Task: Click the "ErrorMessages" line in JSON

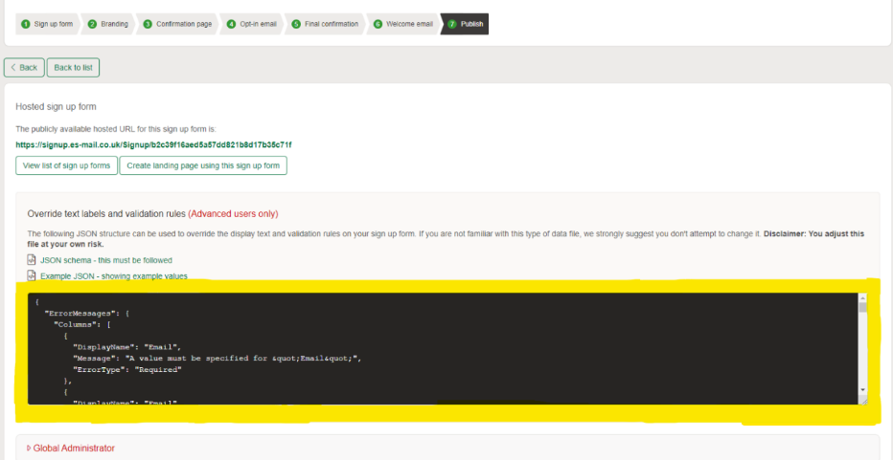Action: [88, 313]
